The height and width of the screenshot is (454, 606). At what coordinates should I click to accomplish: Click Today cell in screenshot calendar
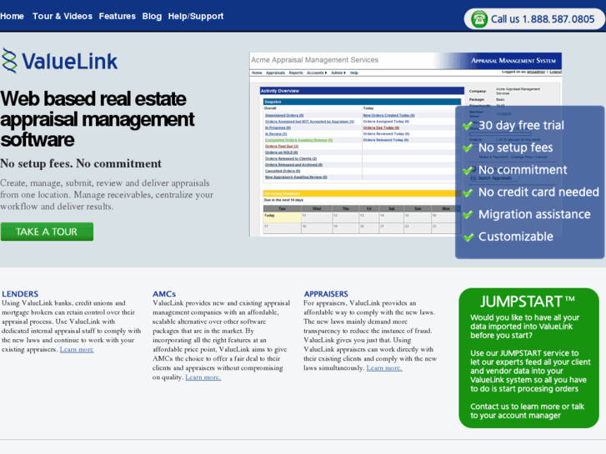click(x=282, y=217)
